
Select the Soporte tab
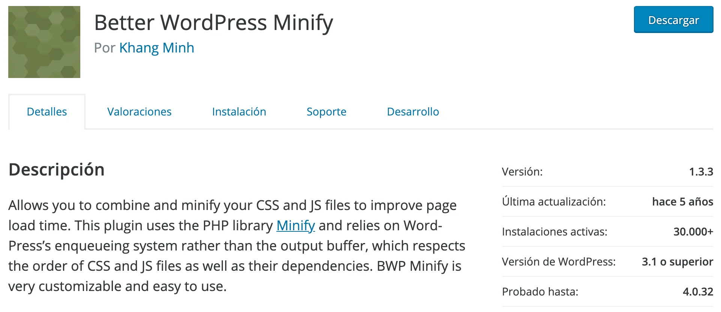[x=326, y=111]
